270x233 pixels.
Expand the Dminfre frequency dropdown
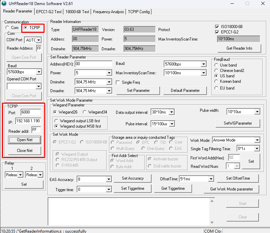tap(109, 82)
